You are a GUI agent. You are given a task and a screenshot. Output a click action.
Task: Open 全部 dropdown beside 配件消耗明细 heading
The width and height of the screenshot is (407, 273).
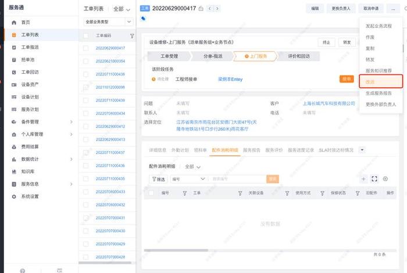(x=192, y=167)
